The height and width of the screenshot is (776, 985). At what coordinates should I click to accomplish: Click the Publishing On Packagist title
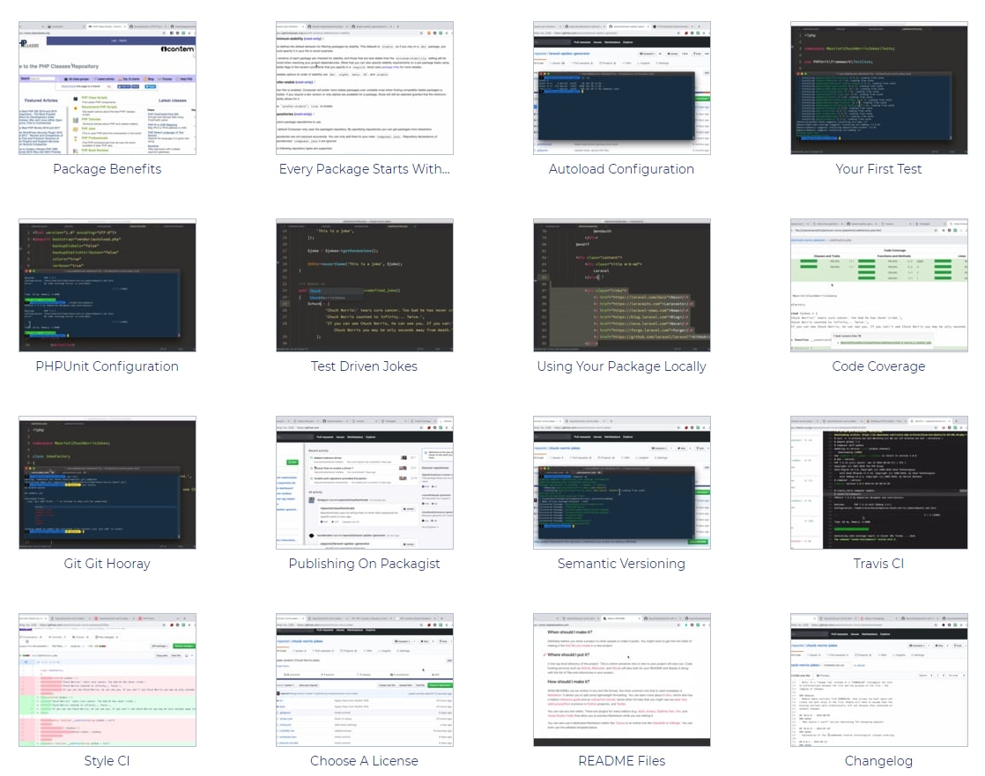365,563
